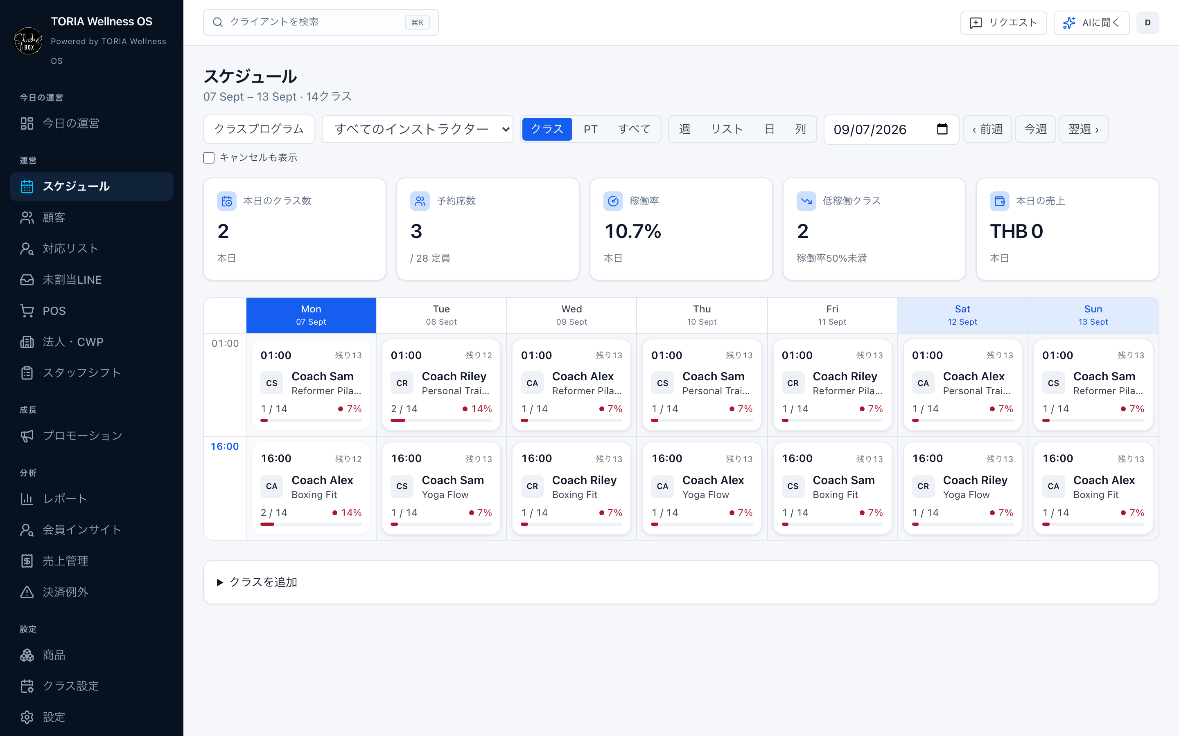
Task: Open 今日の運営 dashboard icon in sidebar
Action: (x=27, y=123)
